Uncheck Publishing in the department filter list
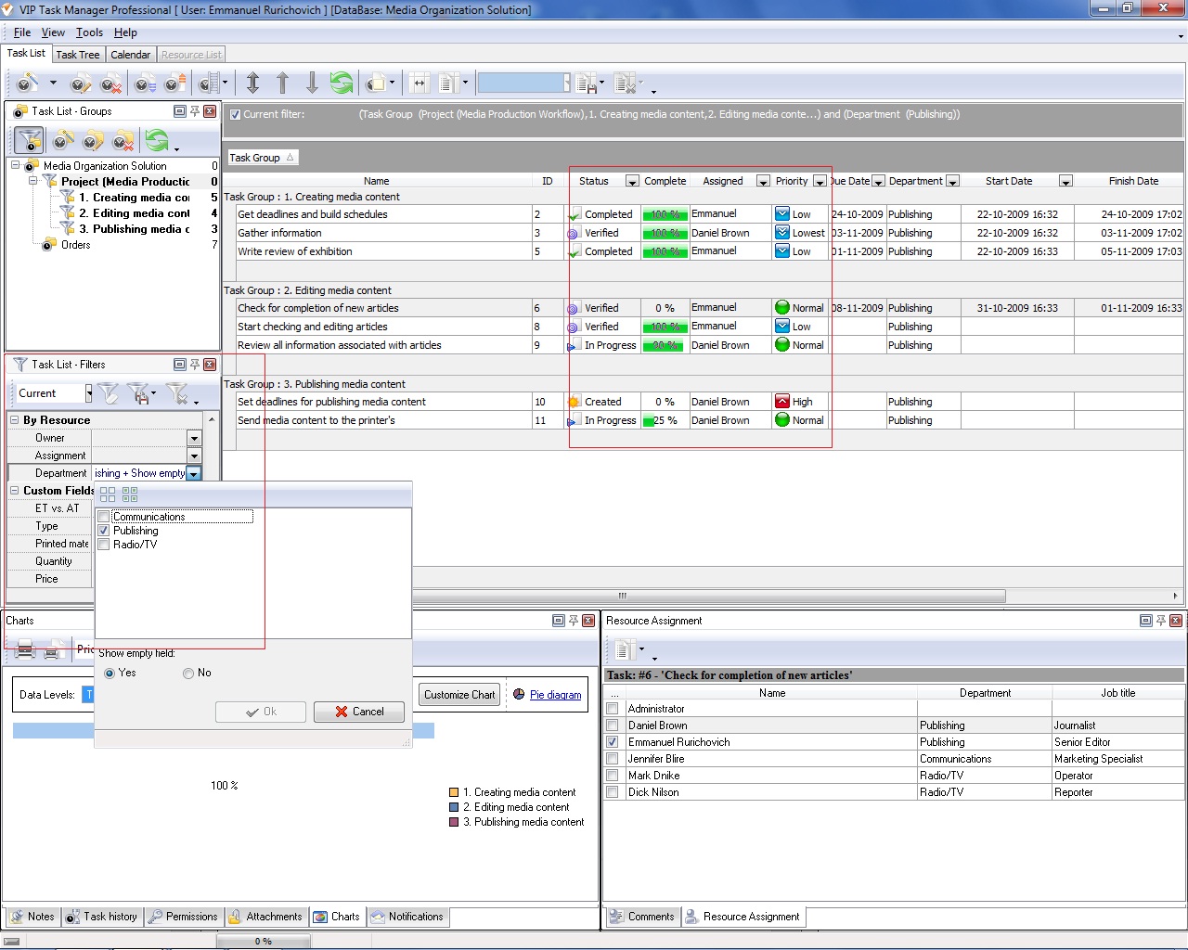 click(x=104, y=530)
